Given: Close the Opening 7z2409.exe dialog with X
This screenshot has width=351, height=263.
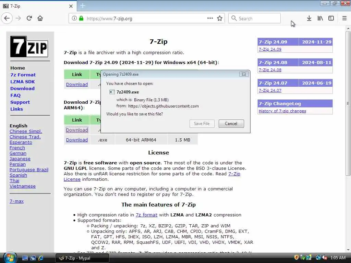Looking at the screenshot, I should point(244,74).
